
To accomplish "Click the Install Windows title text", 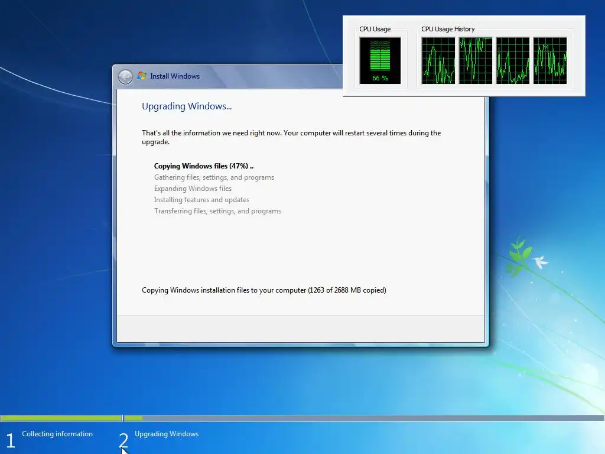I will pos(175,76).
